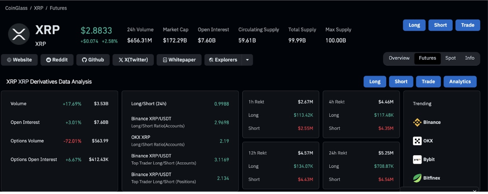Click the 12h Rekt total $4.57M

click(305, 153)
